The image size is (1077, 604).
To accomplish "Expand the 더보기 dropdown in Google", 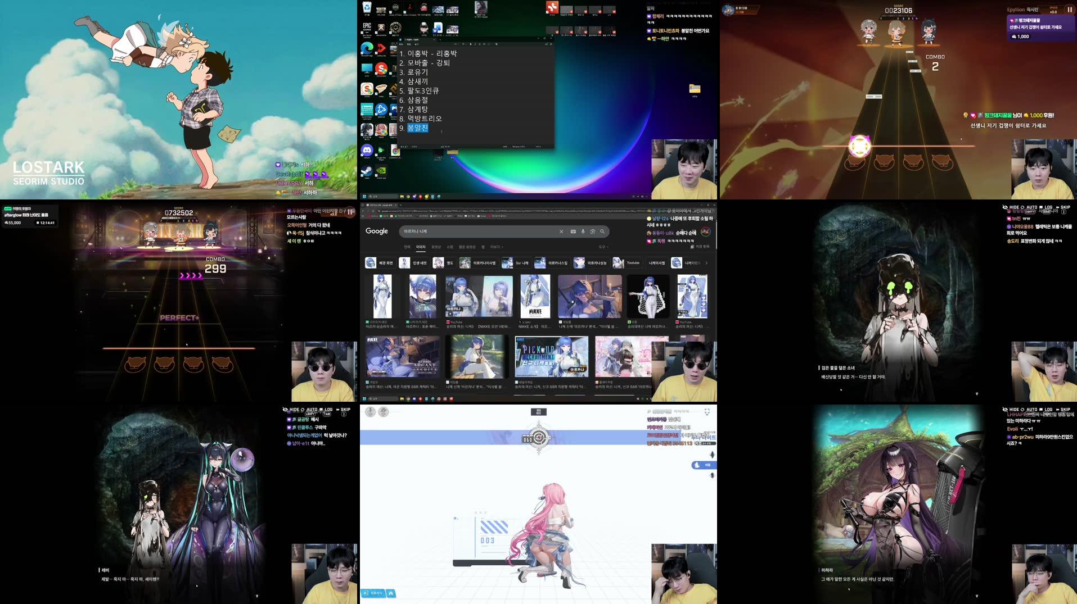I will point(497,247).
